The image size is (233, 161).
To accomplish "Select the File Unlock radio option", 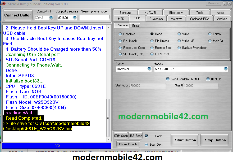I will point(160,41).
